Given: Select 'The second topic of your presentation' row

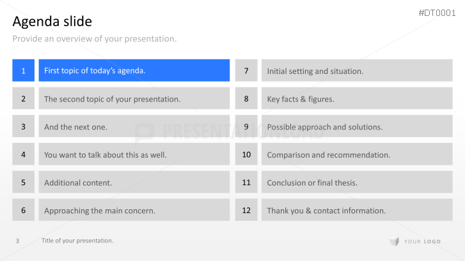Looking at the screenshot, I should coord(134,98).
